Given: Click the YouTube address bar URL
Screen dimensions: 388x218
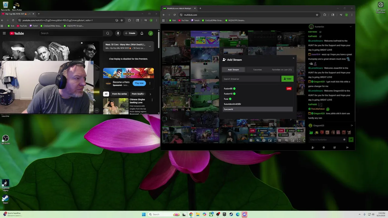Looking at the screenshot, I should pos(58,20).
